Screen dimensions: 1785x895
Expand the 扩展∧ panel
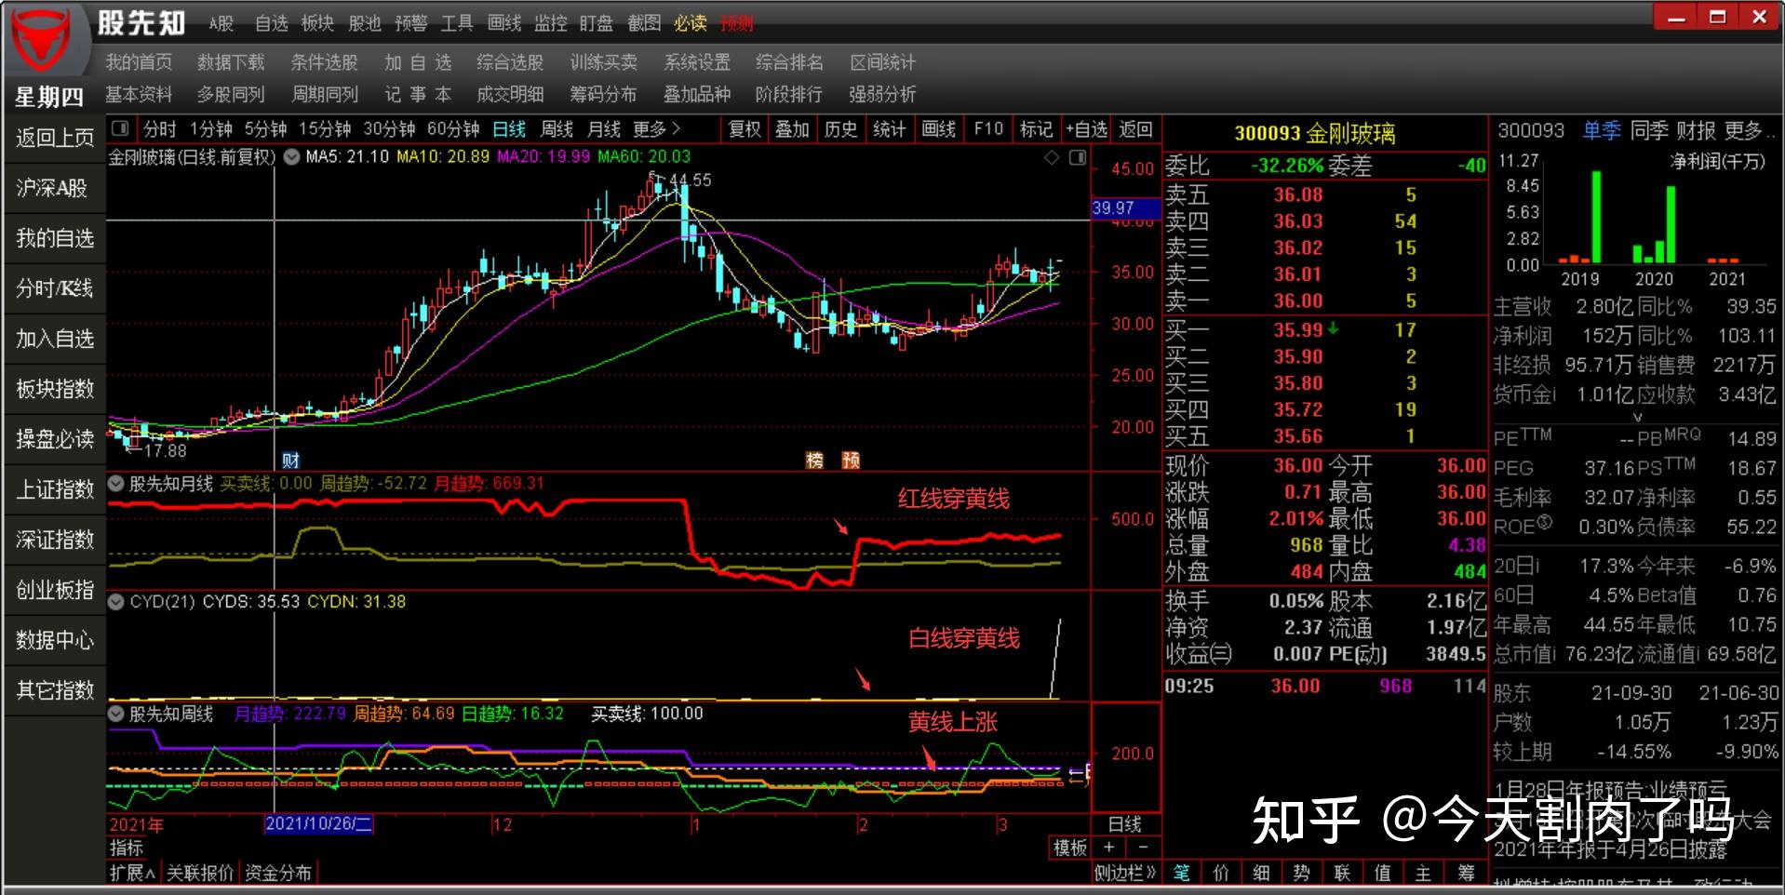click(x=133, y=873)
